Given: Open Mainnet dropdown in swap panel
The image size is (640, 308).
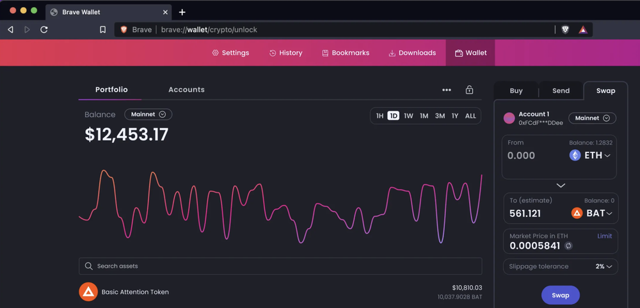Looking at the screenshot, I should 592,118.
